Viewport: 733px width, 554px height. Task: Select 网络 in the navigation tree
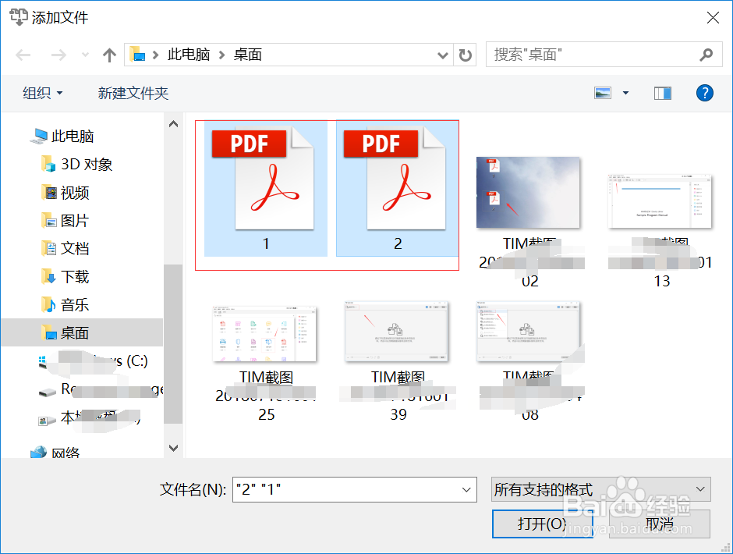[x=55, y=452]
